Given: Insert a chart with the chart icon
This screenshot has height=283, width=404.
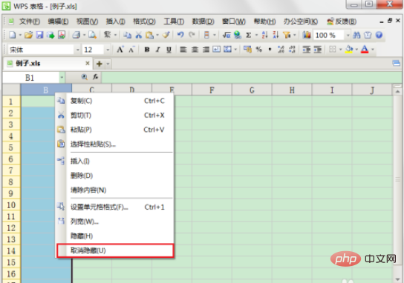Looking at the screenshot, I should [x=307, y=35].
